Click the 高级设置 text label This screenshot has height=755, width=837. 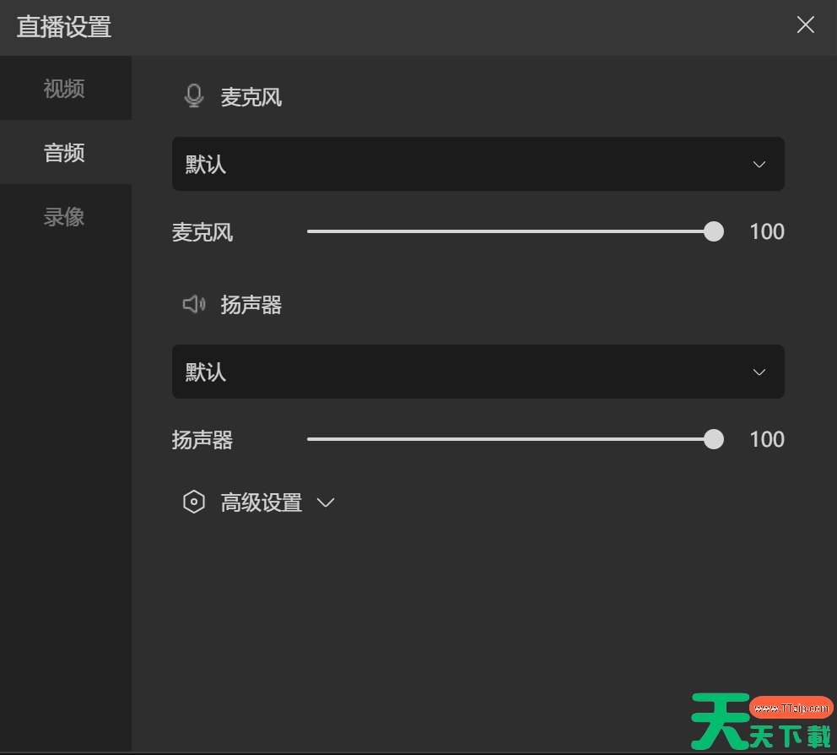click(x=261, y=502)
